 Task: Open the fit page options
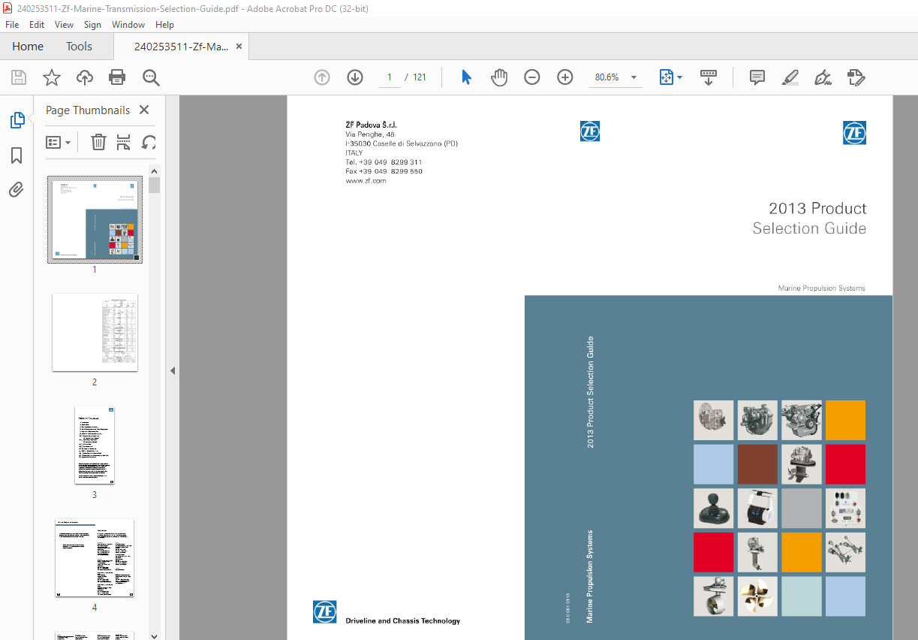[670, 77]
